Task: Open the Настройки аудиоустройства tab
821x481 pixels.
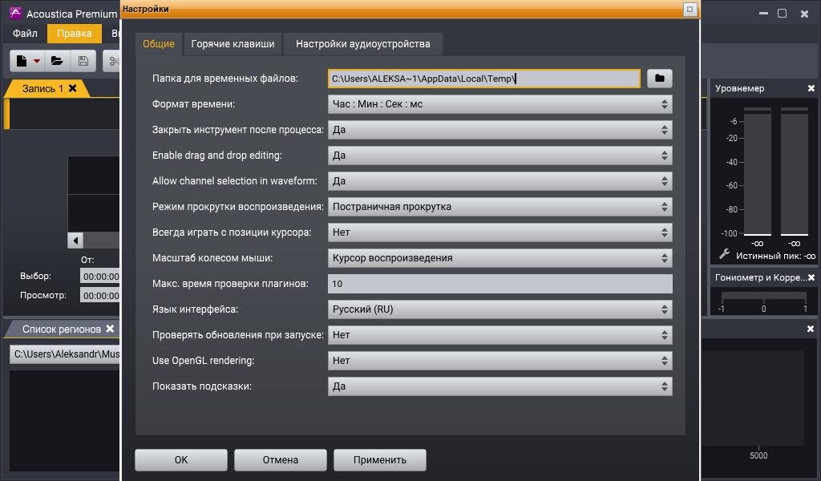Action: click(362, 44)
